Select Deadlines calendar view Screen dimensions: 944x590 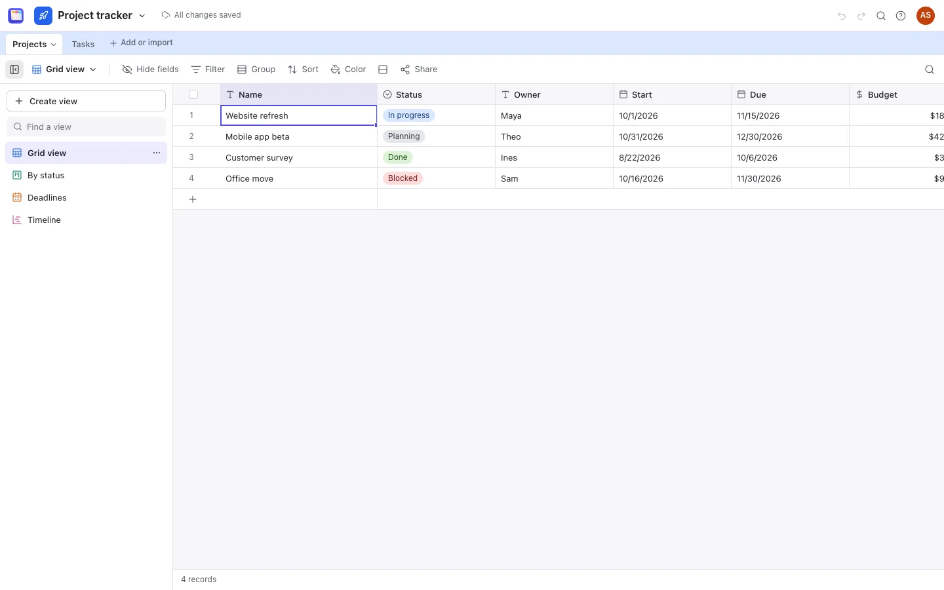pos(86,197)
